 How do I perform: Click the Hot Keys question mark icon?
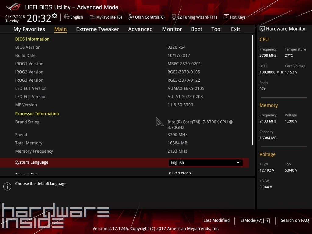click(x=226, y=17)
